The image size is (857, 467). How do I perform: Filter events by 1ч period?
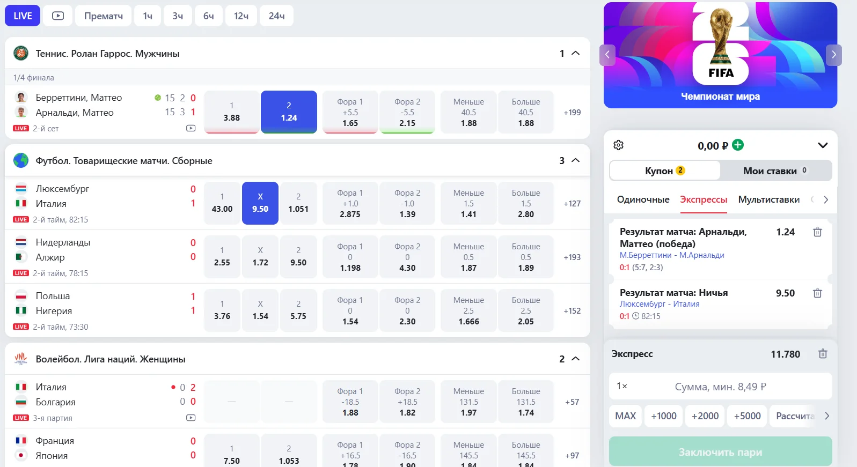coord(148,16)
